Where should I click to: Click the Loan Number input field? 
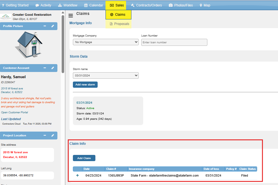[x=174, y=42]
